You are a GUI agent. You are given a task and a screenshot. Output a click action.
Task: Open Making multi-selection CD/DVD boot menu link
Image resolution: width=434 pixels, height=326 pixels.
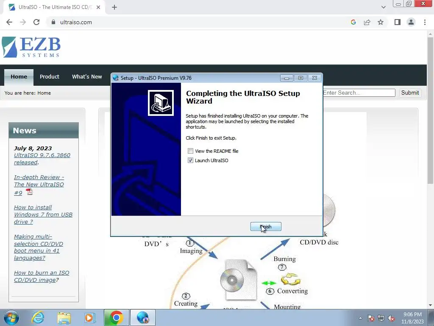click(x=39, y=247)
